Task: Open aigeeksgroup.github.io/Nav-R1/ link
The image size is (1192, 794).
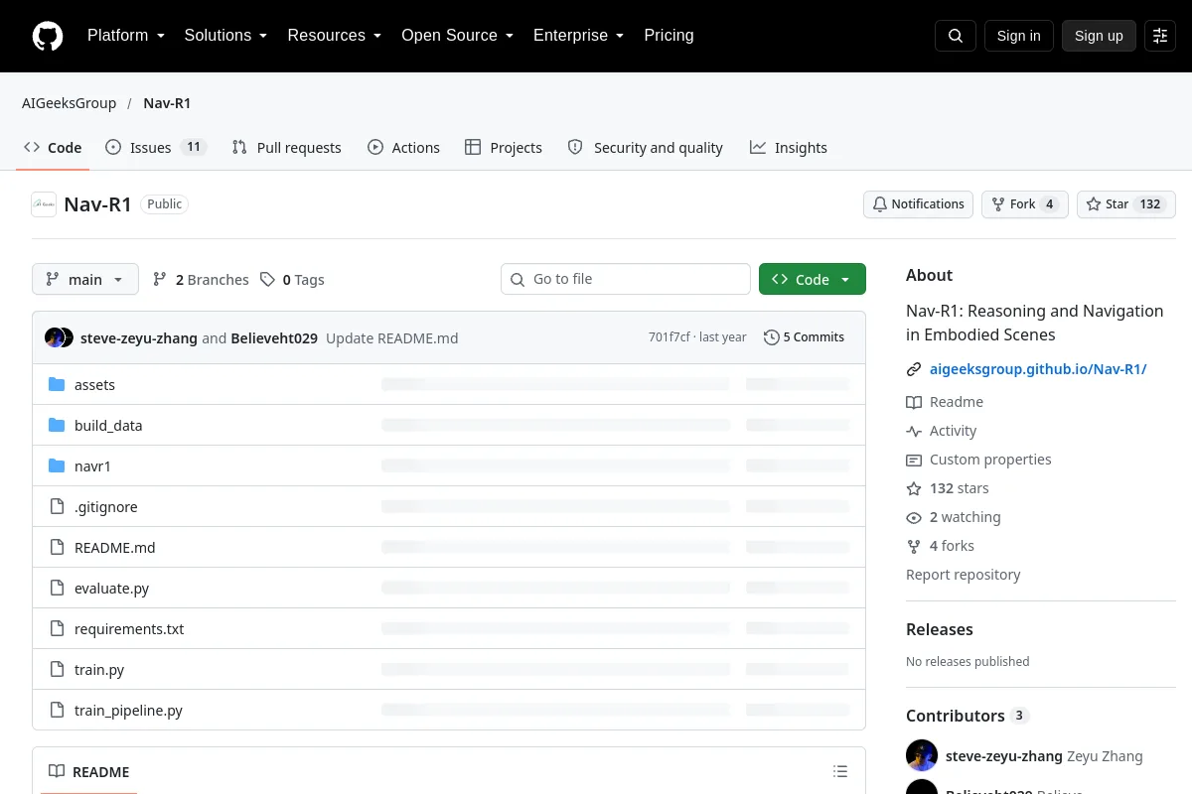Action: (1038, 369)
